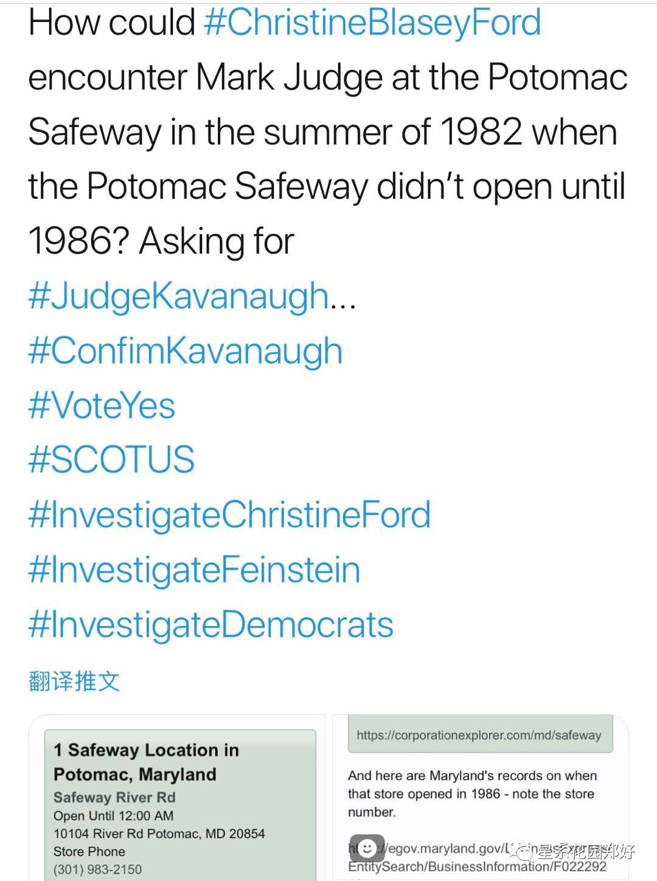Open the #InvestigateChristineFord hashtag

(x=229, y=515)
